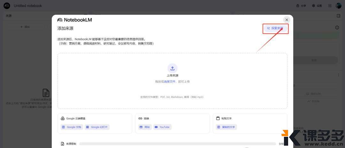
Task: Click the Google 幻灯片 slides icon
Action: coord(88,127)
